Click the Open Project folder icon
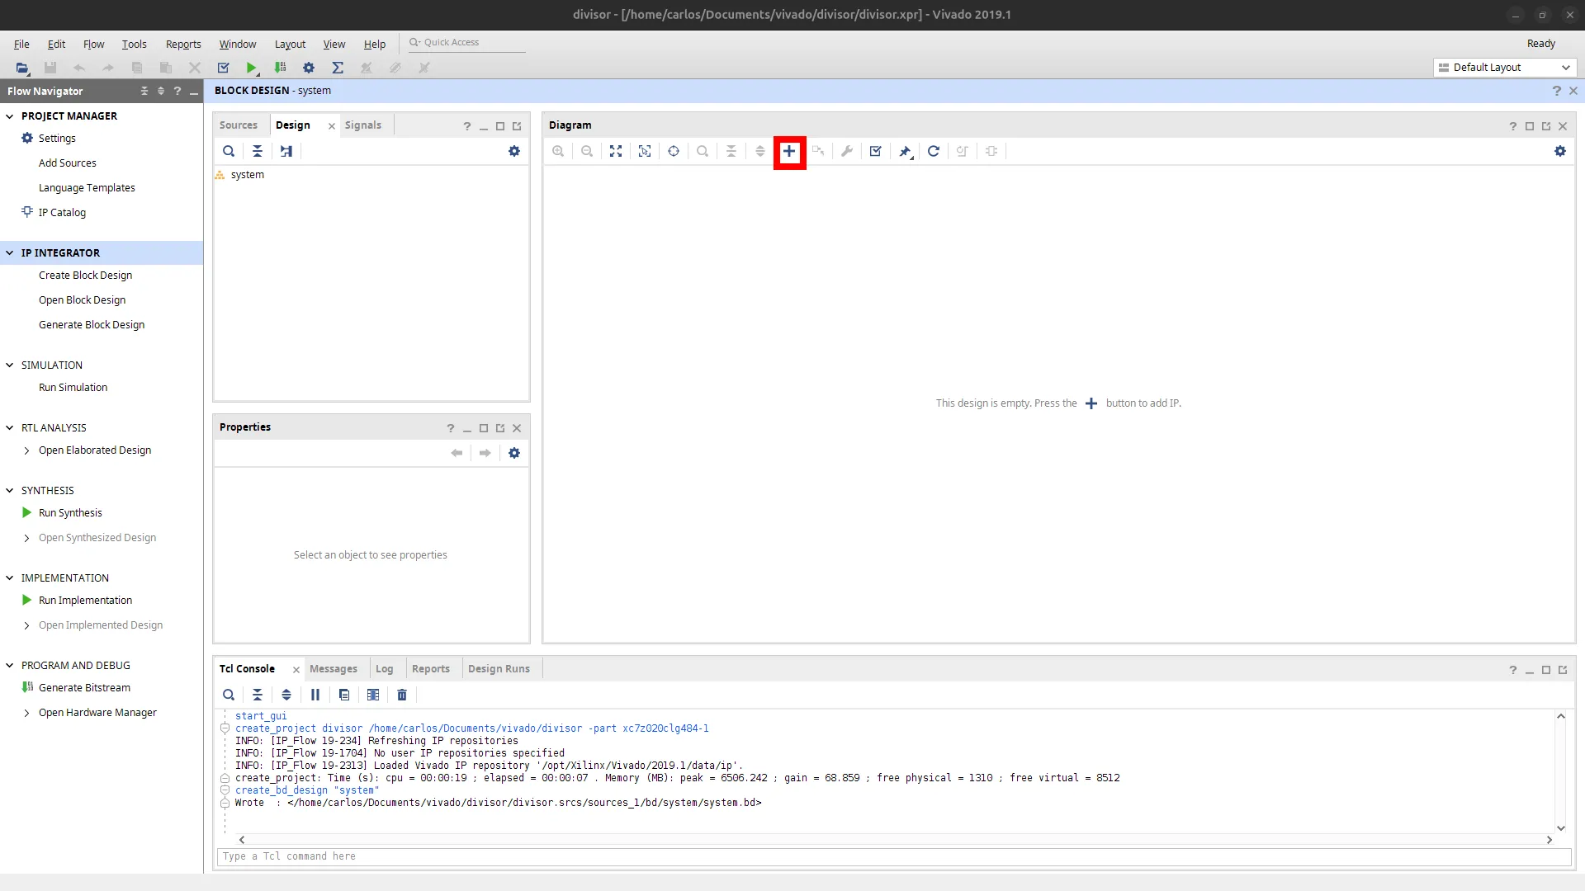The width and height of the screenshot is (1585, 891). click(22, 68)
